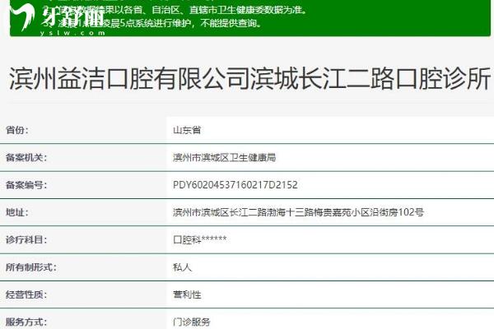Select the record number PDY60204537160217D2152

click(235, 185)
